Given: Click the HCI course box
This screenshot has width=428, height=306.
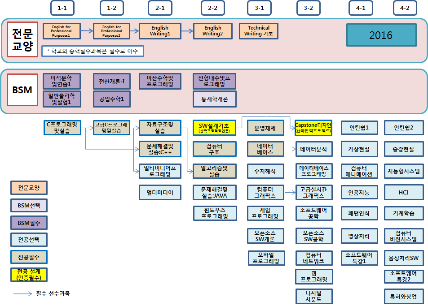Looking at the screenshot, I should (404, 192).
